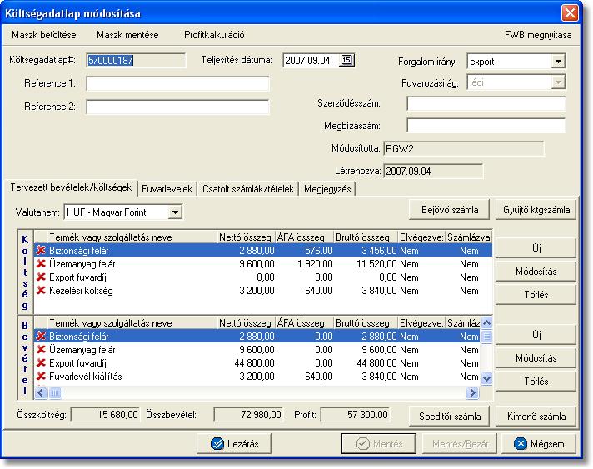Click the Reference 1 input field
The width and height of the screenshot is (593, 469).
[x=177, y=83]
